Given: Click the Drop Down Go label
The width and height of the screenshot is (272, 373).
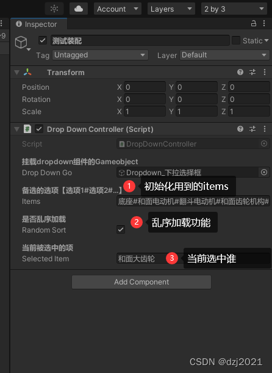Looking at the screenshot, I should coord(47,173).
